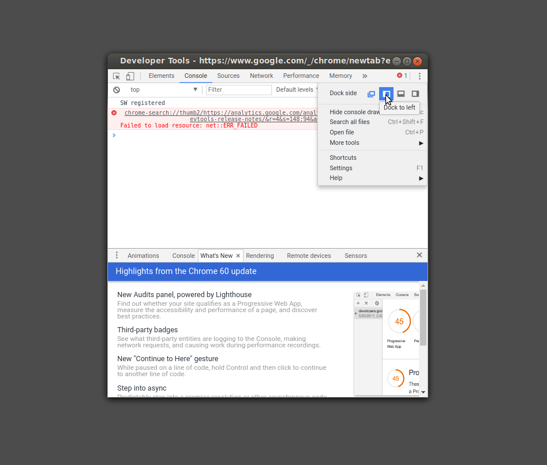Click the inspect element picker icon
Image resolution: width=547 pixels, height=465 pixels.
coord(117,76)
